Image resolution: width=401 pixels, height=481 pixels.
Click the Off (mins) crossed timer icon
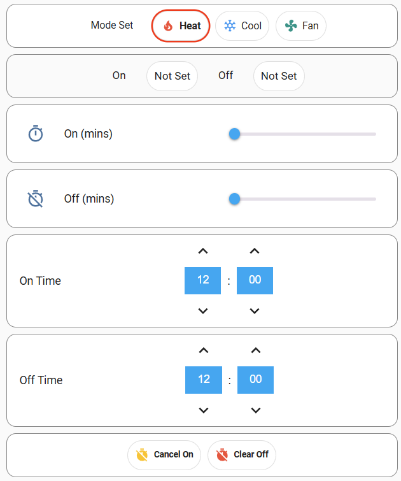[x=36, y=199]
